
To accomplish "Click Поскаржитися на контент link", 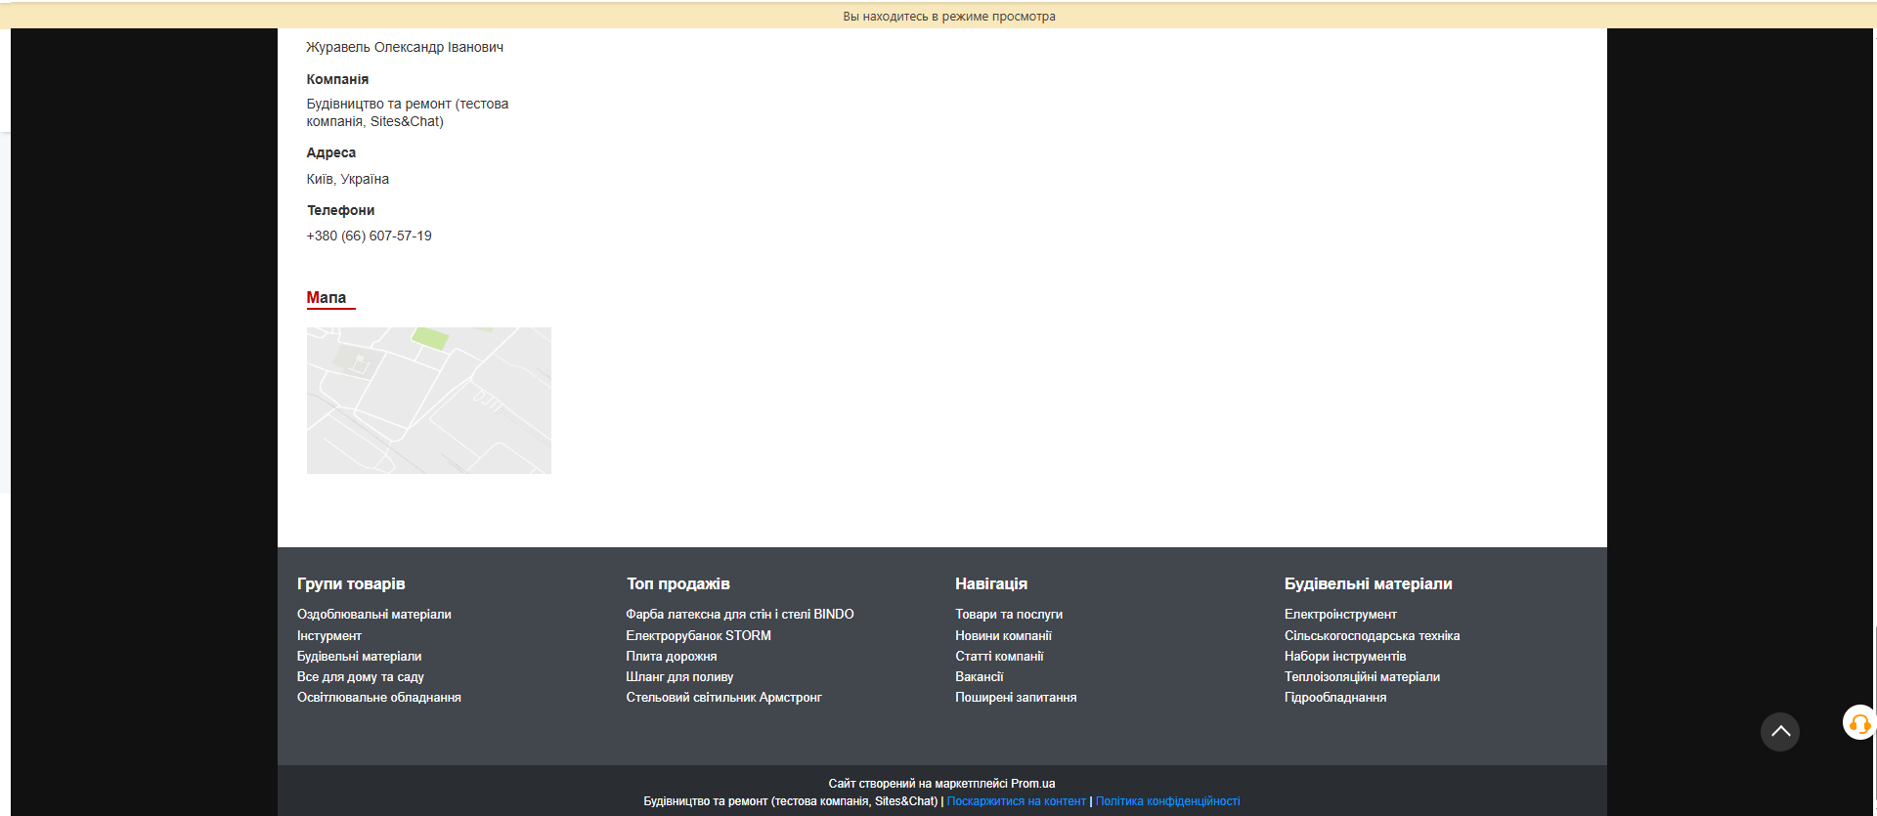I will click(x=1016, y=801).
